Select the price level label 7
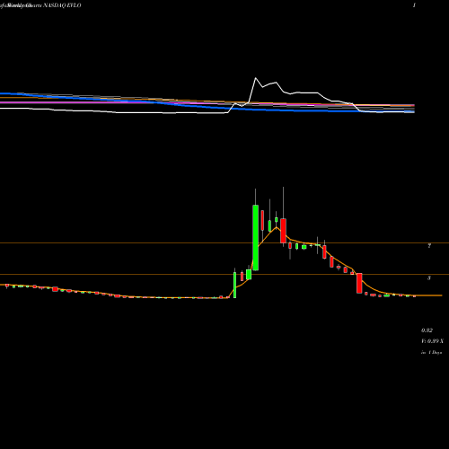The height and width of the screenshot is (449, 449). point(429,246)
